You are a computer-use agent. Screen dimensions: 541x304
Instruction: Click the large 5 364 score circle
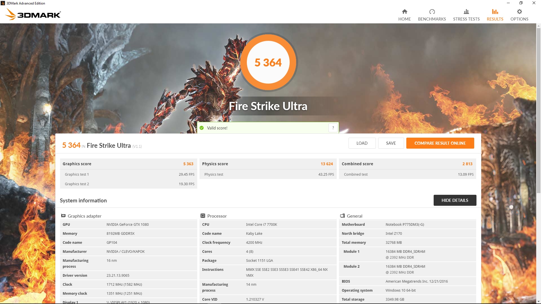268,62
